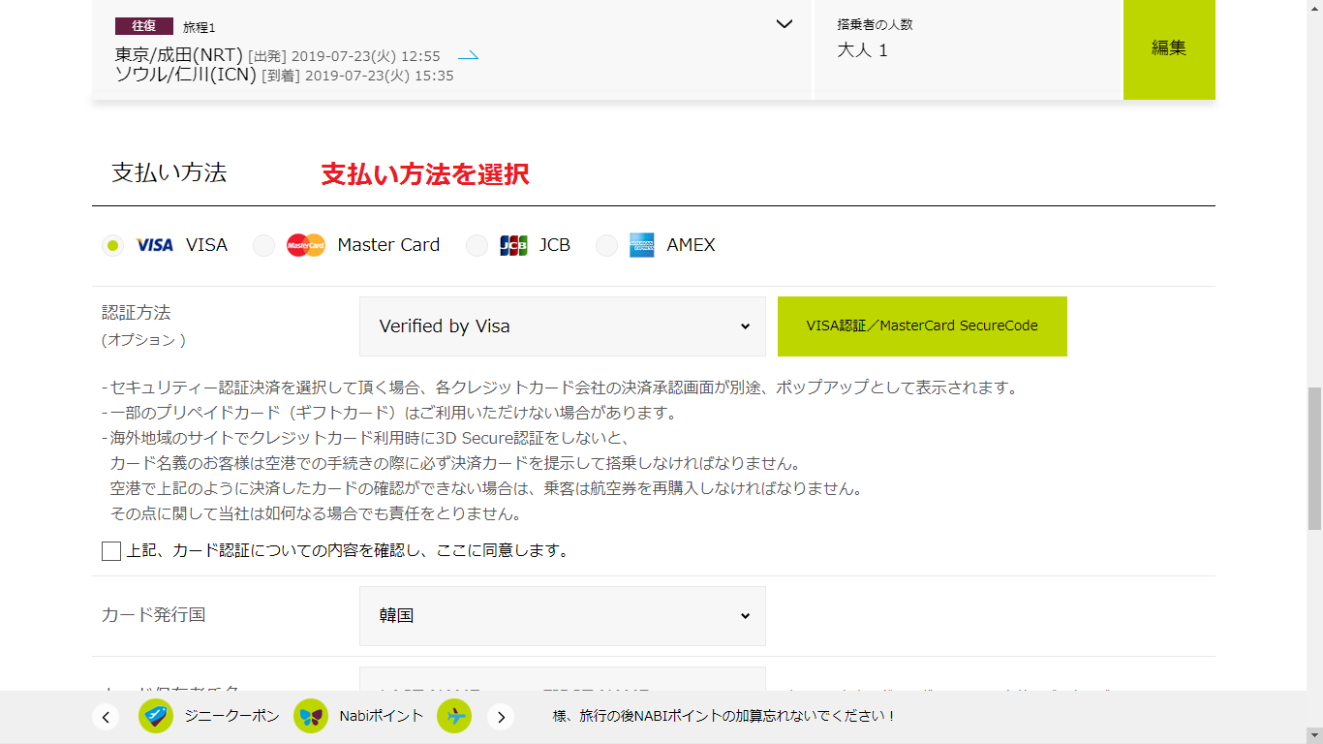Image resolution: width=1323 pixels, height=744 pixels.
Task: Select the Master Card radio button
Action: [263, 246]
